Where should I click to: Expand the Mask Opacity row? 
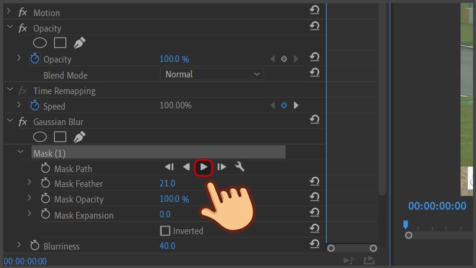[x=29, y=198]
